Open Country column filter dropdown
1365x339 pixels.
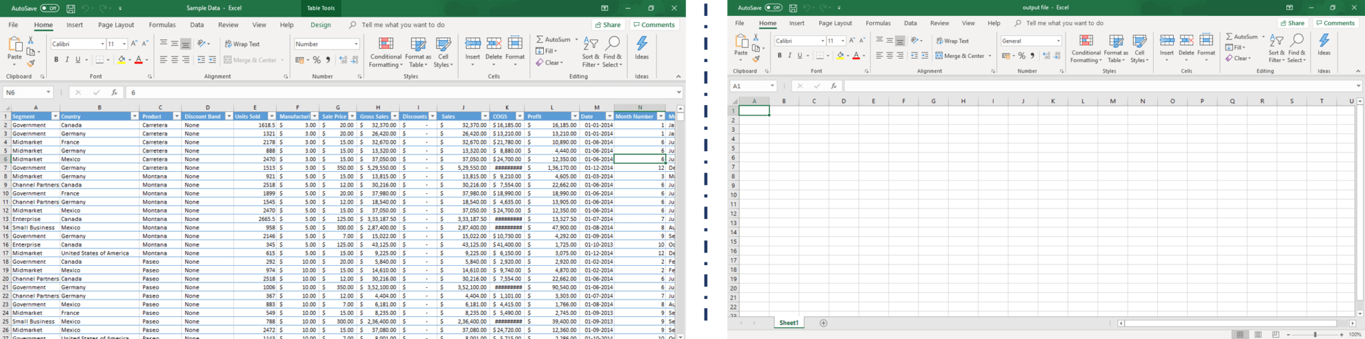pos(134,117)
